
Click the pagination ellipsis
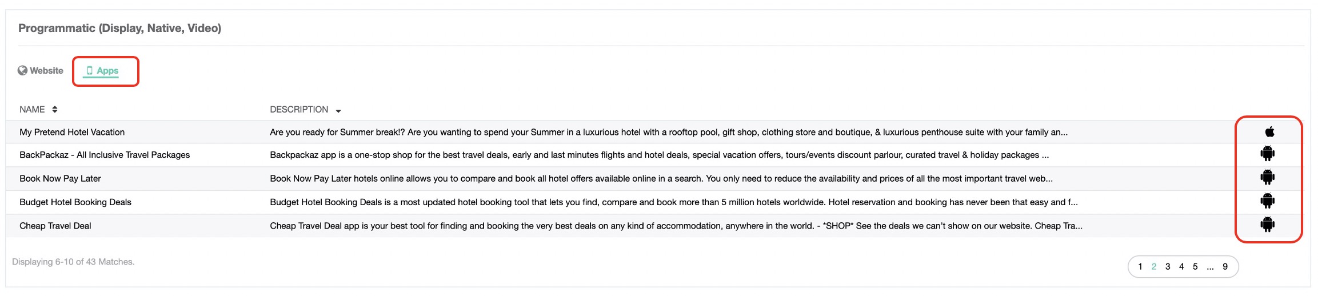1210,267
